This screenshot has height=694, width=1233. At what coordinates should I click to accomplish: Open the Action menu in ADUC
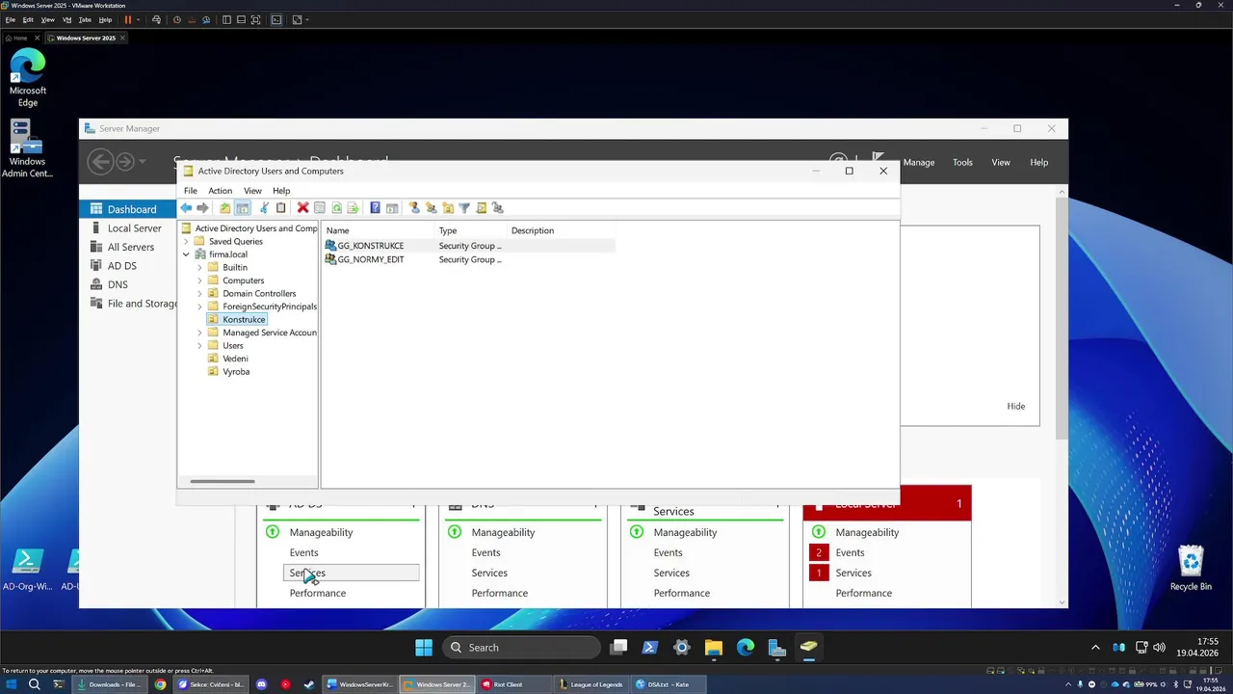pyautogui.click(x=220, y=191)
